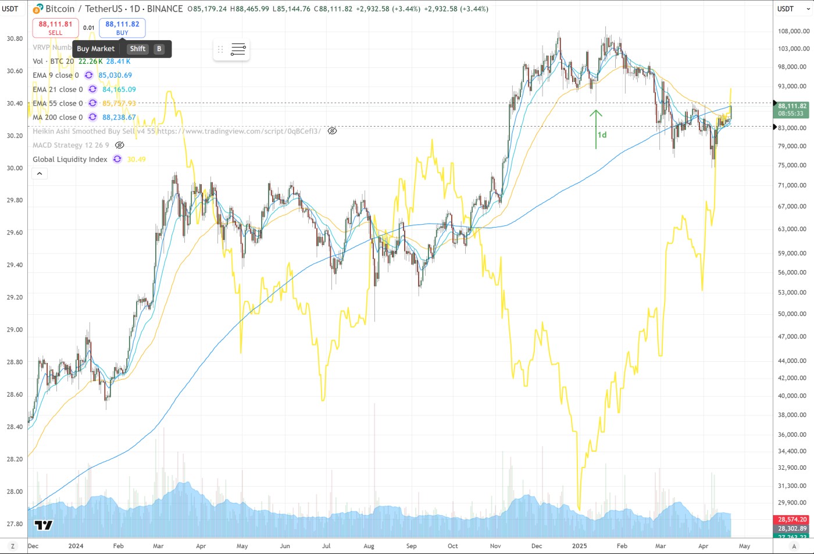Click the red 28,574.20 scale label
The width and height of the screenshot is (814, 554).
coord(792,519)
